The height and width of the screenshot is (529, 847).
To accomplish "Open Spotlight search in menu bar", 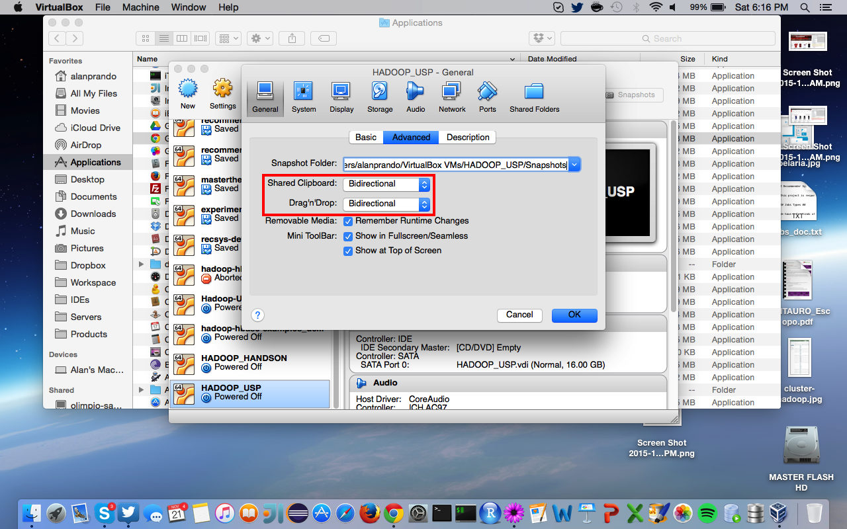I will pyautogui.click(x=805, y=7).
